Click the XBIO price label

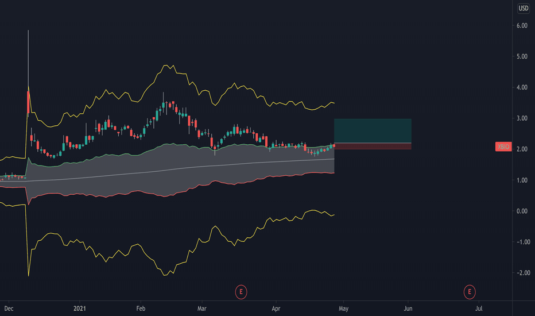pyautogui.click(x=503, y=147)
